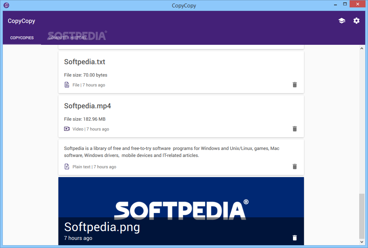Click the CopyCopy header title
Image resolution: width=368 pixels, height=248 pixels.
tap(21, 21)
